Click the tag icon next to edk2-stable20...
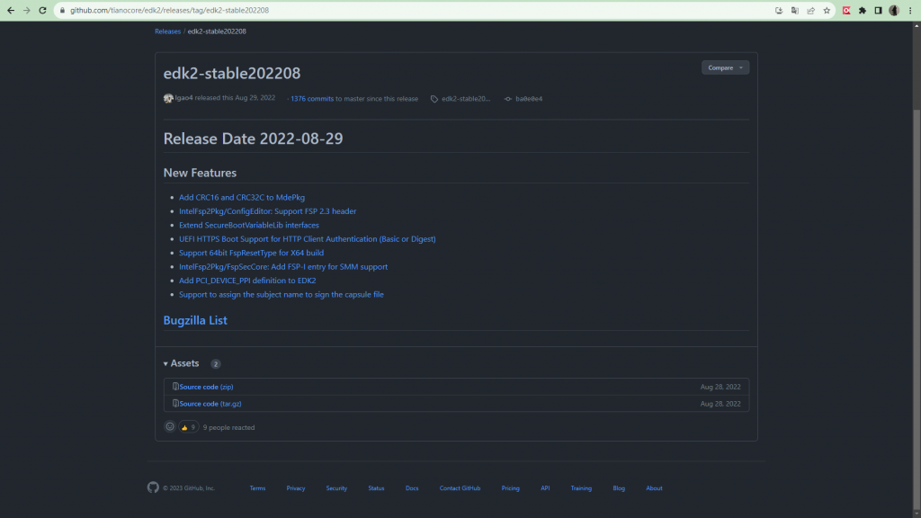The image size is (921, 518). coord(434,99)
